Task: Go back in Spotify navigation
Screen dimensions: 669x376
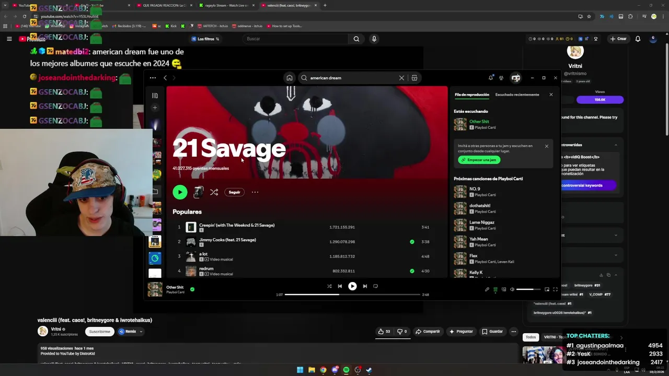Action: point(165,78)
